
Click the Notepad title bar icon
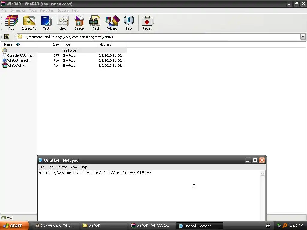click(40, 160)
